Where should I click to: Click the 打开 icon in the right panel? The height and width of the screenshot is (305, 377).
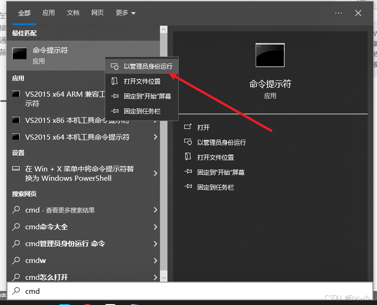(188, 127)
